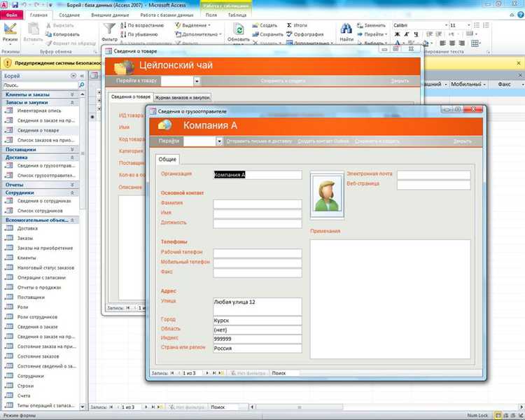Switch to Работа с базами данных tab

(x=167, y=15)
